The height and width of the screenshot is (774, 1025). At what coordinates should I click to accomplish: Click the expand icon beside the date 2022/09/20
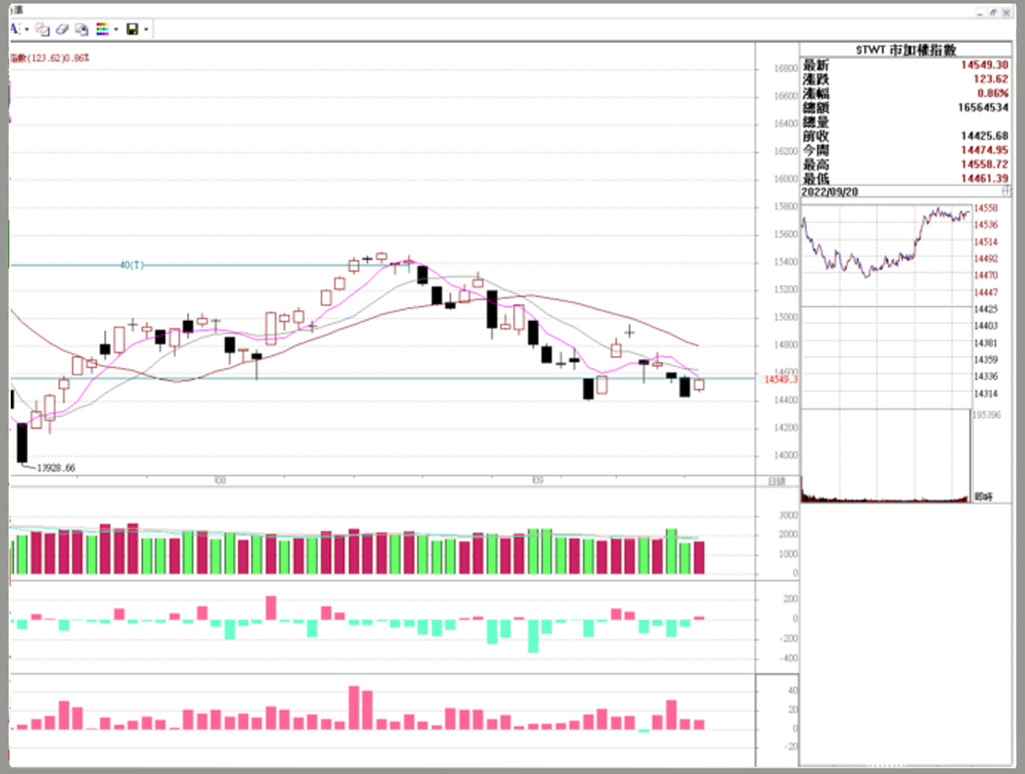(x=1006, y=191)
